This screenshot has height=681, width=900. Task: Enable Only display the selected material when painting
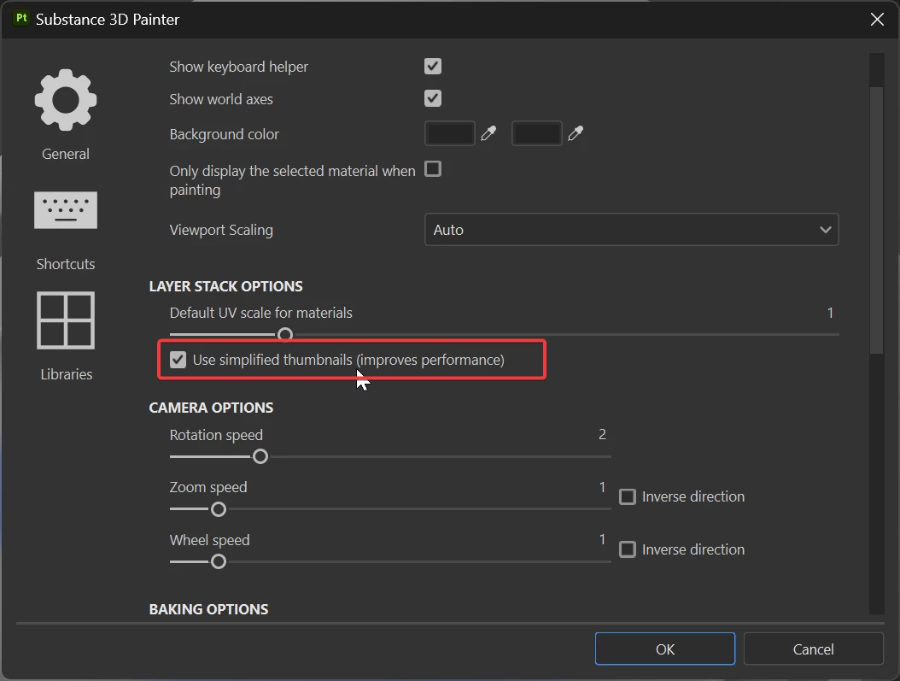coord(433,169)
